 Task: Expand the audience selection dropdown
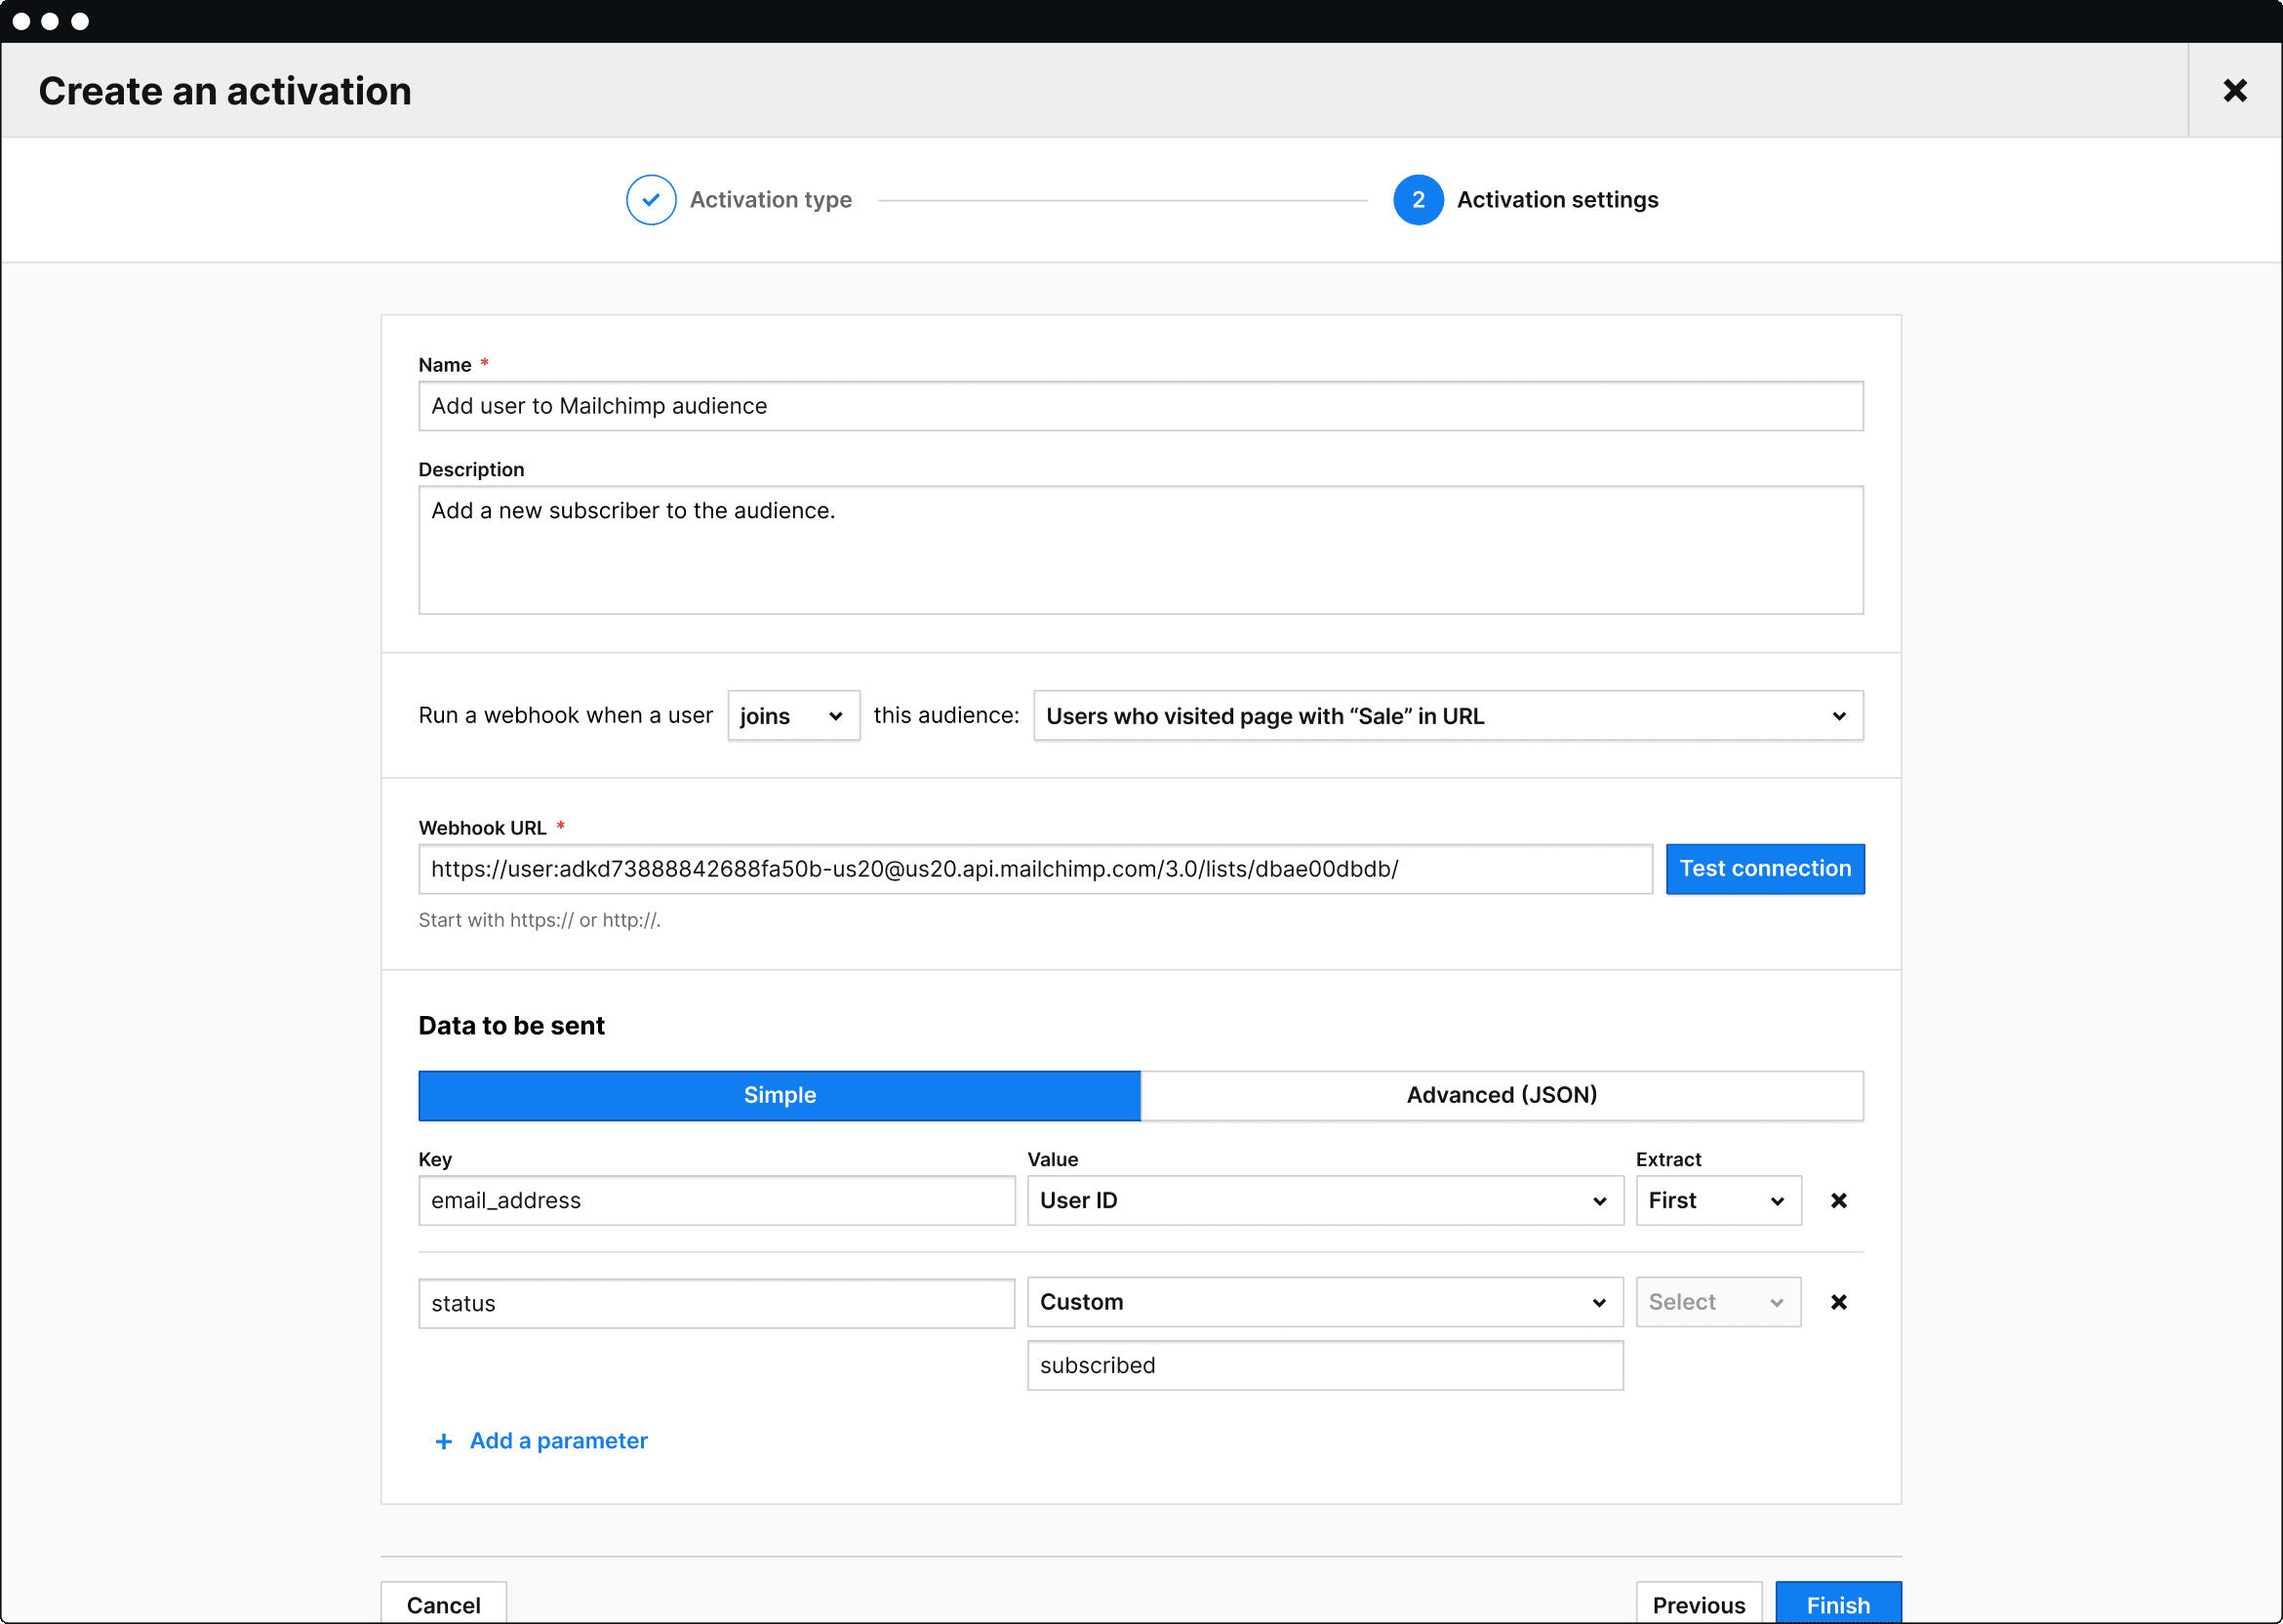[x=1446, y=716]
